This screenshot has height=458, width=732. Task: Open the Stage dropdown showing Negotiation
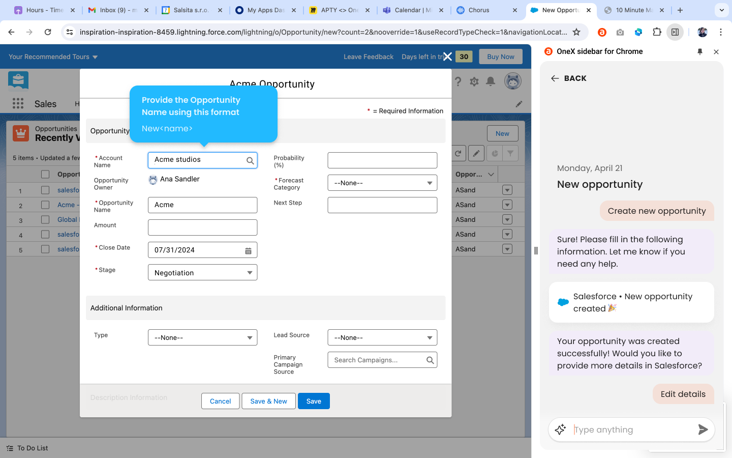tap(202, 273)
